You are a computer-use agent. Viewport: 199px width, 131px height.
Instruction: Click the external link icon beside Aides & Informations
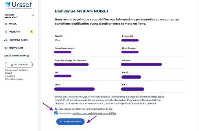pyautogui.click(x=28, y=56)
